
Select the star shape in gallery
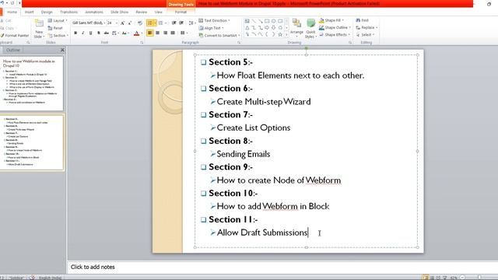280,34
